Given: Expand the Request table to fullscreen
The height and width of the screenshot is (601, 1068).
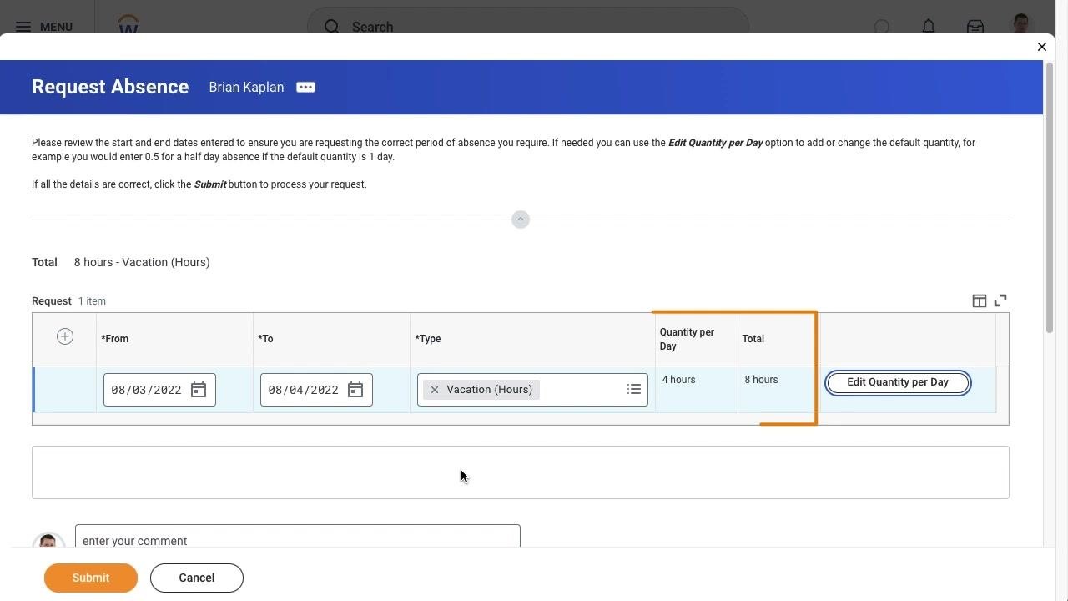Looking at the screenshot, I should click(1000, 300).
